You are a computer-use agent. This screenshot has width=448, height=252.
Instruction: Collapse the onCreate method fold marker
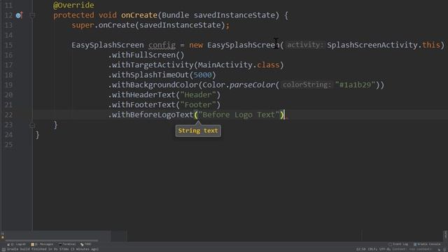click(x=32, y=15)
